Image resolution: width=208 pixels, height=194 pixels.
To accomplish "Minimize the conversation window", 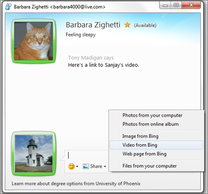I will tap(165, 5).
